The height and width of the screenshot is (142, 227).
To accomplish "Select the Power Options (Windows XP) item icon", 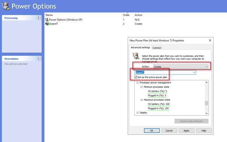I will tap(47, 20).
